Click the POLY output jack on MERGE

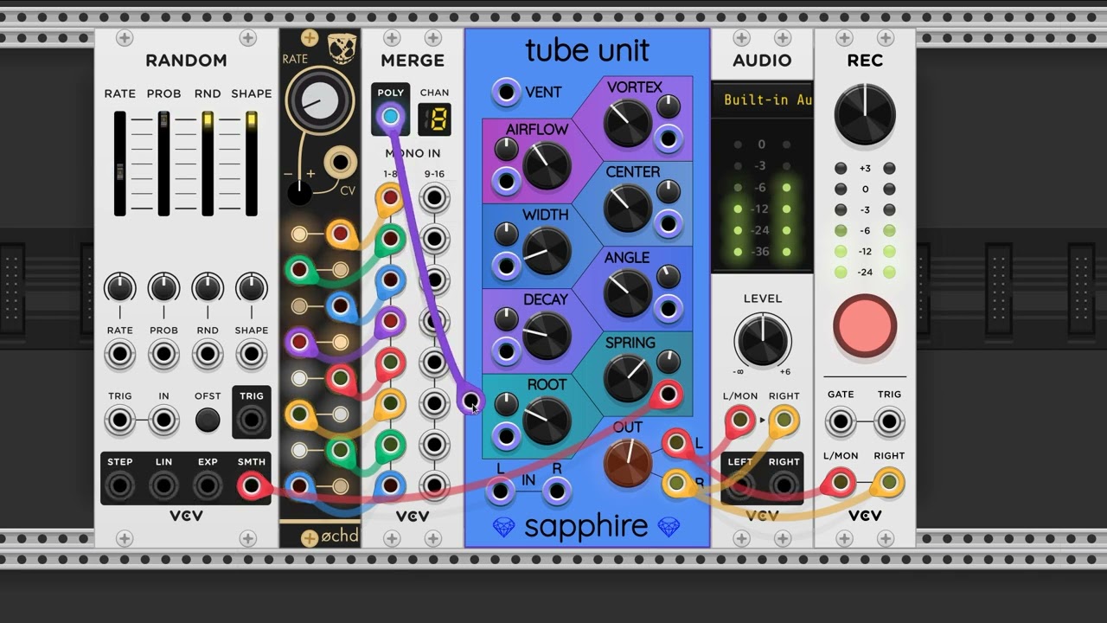click(390, 117)
